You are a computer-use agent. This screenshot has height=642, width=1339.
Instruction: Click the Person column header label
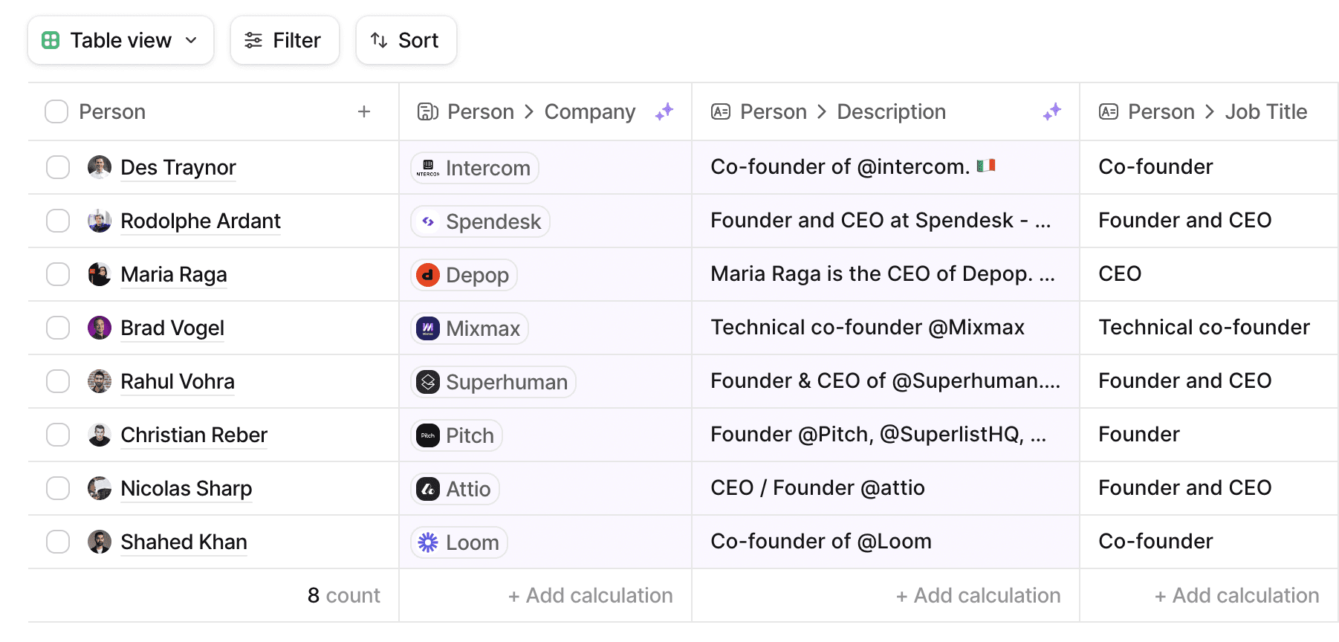point(112,111)
